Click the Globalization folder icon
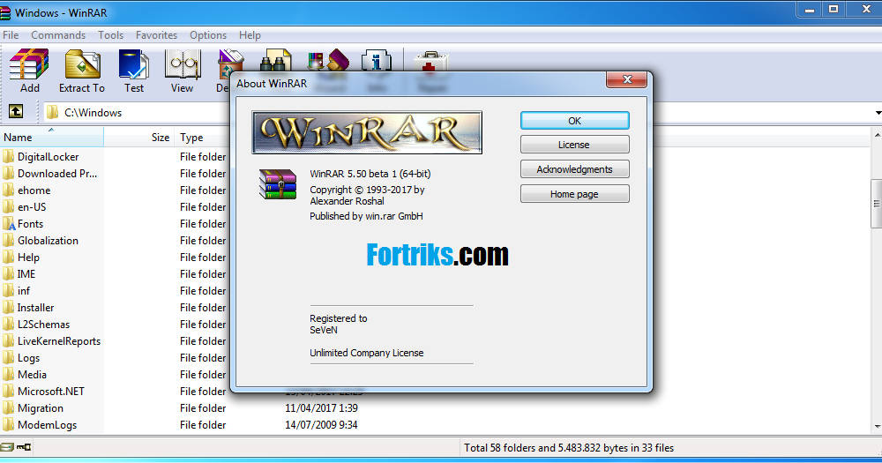 8,240
